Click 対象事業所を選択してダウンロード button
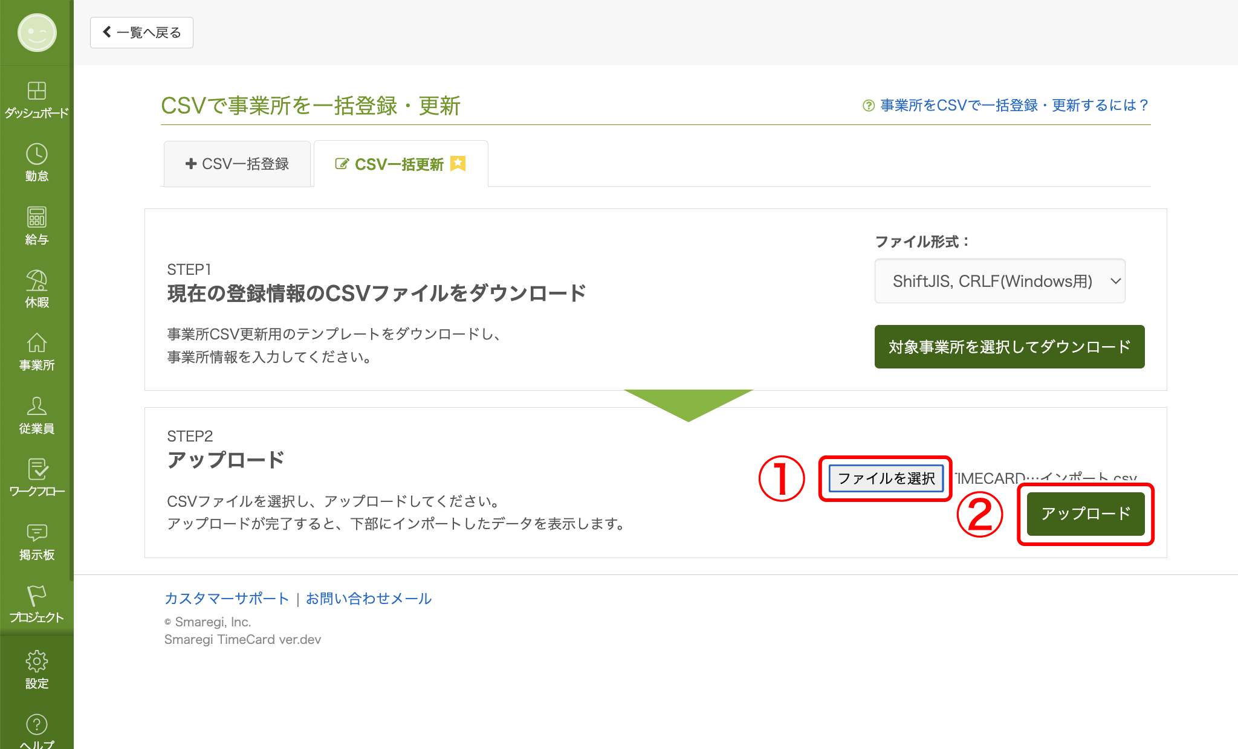Image resolution: width=1238 pixels, height=749 pixels. [1010, 347]
